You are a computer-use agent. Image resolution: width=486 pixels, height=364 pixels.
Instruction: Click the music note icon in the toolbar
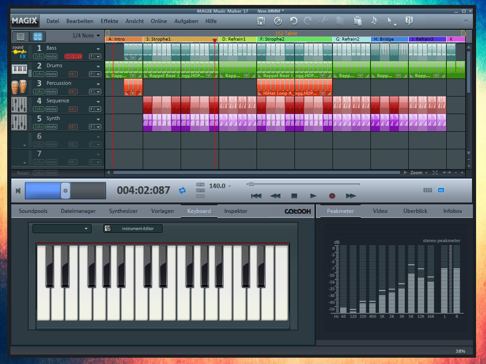[374, 21]
